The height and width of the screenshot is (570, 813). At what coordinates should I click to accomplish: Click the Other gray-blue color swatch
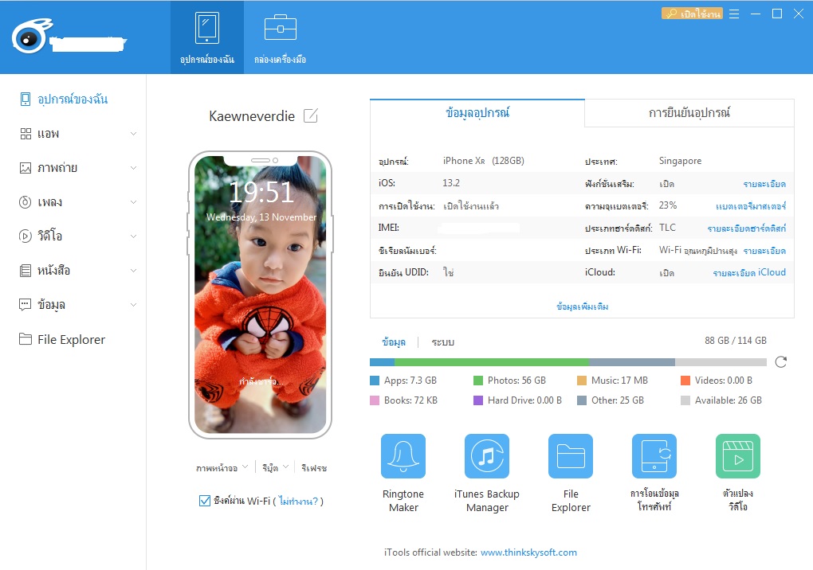582,400
